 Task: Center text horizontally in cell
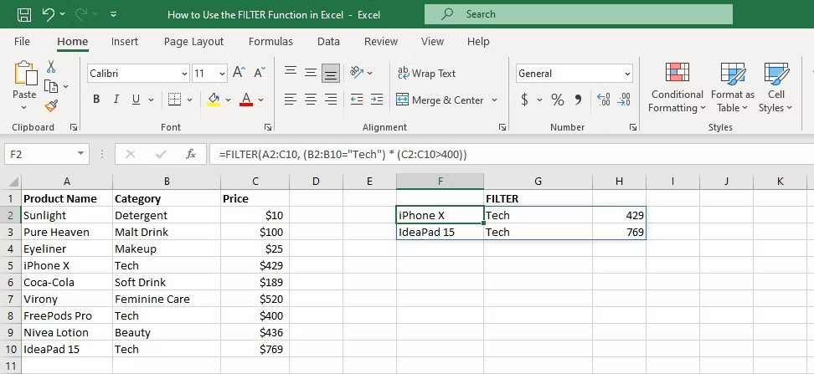(x=311, y=100)
